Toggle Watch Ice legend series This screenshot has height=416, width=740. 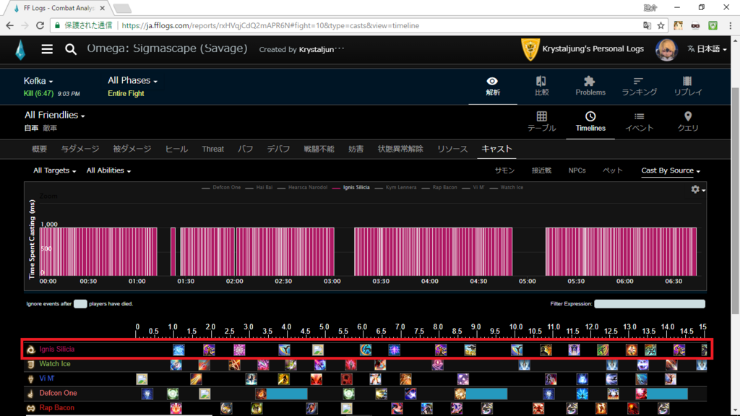point(507,187)
